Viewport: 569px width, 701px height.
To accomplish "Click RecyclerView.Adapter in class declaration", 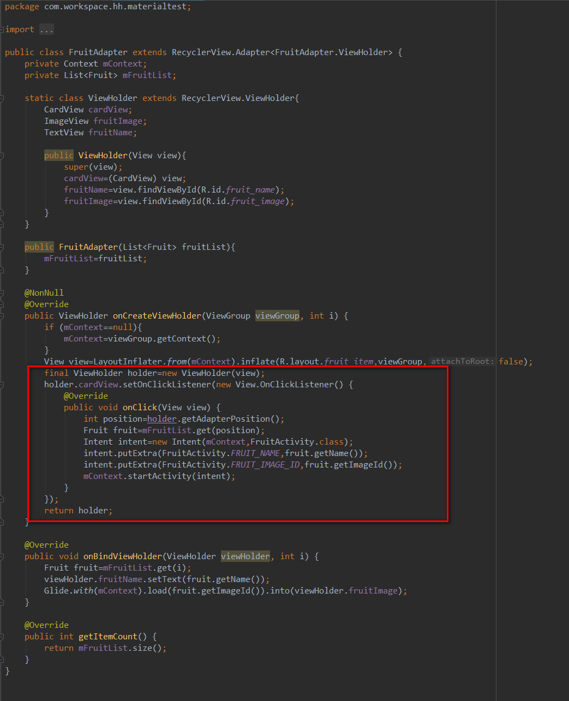I will [221, 52].
